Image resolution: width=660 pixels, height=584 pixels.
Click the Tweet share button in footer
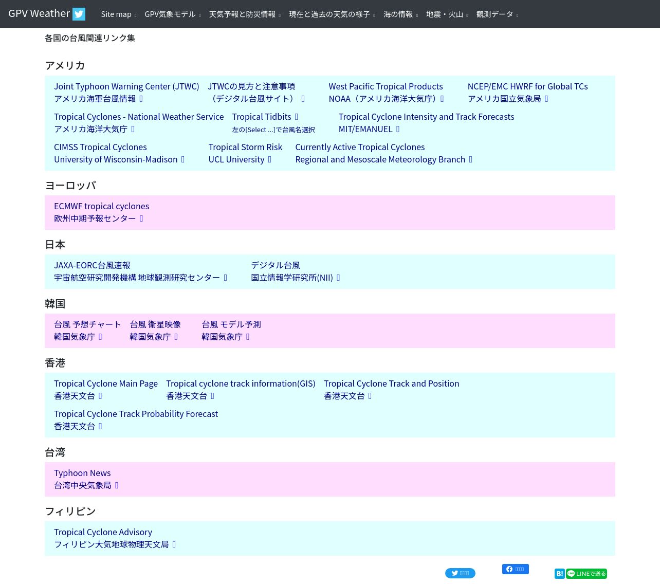460,573
